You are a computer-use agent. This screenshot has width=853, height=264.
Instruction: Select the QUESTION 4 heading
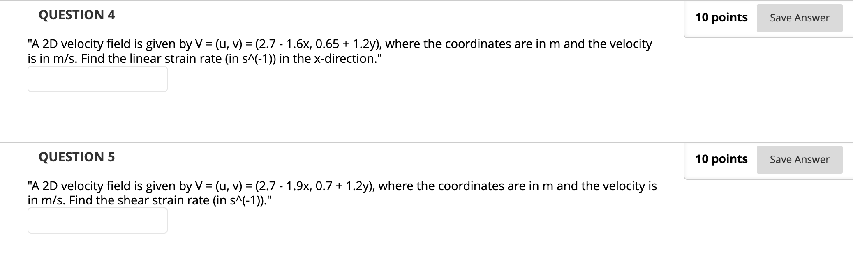coord(76,15)
